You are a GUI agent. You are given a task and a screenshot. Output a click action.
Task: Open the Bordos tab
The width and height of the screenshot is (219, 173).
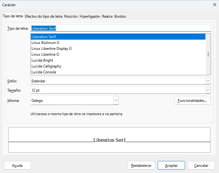pos(120,16)
